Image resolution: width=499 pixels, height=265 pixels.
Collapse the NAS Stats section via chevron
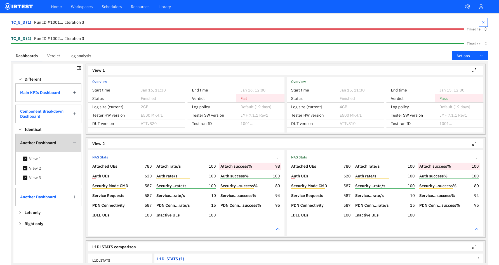277,229
